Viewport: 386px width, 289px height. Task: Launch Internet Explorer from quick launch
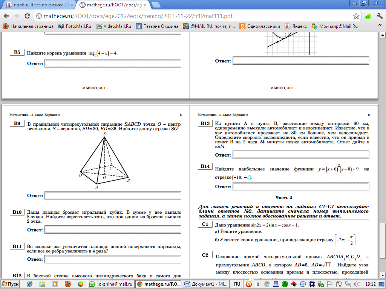pyautogui.click(x=30, y=284)
